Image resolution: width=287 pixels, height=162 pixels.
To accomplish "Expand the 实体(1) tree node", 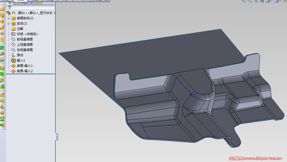I will pyautogui.click(x=8, y=24).
